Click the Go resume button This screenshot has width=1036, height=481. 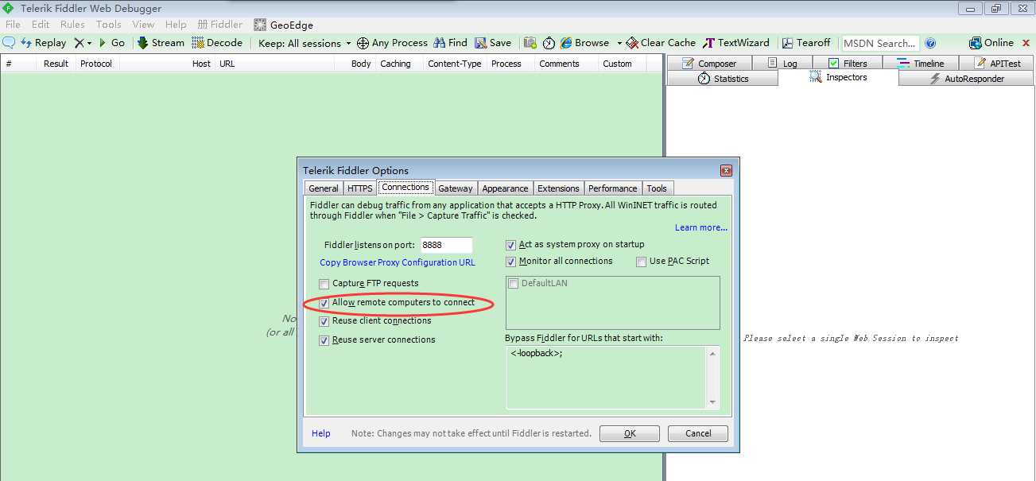click(111, 43)
